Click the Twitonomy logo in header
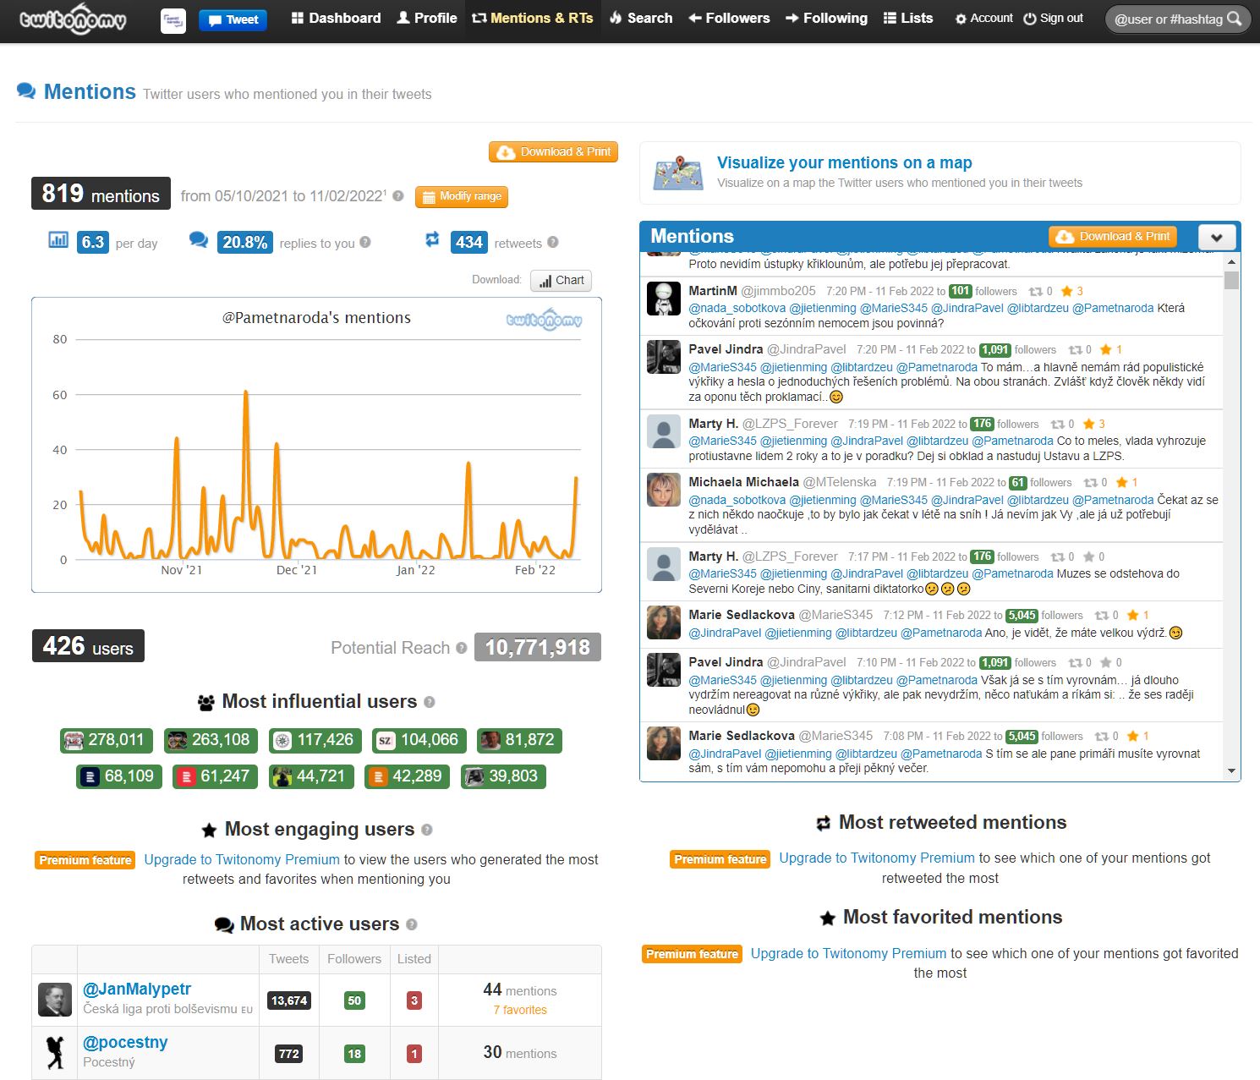Screen dimensions: 1260x1080 pyautogui.click(x=73, y=19)
